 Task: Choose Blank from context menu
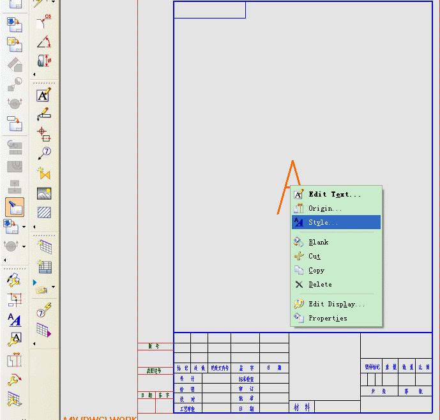point(336,242)
